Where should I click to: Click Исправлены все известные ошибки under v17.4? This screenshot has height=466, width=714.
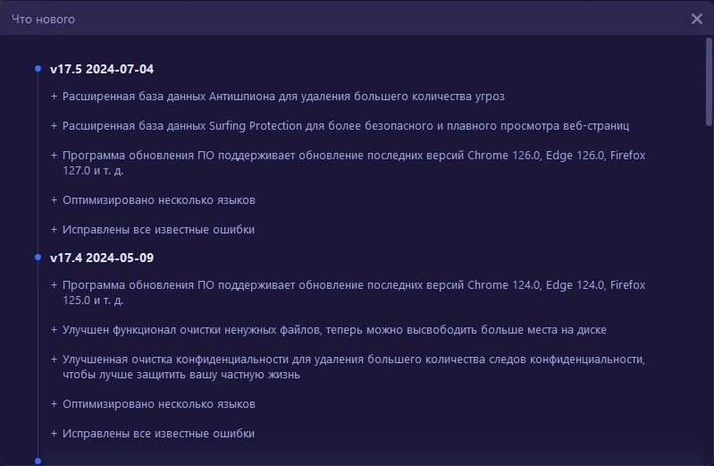click(x=158, y=433)
